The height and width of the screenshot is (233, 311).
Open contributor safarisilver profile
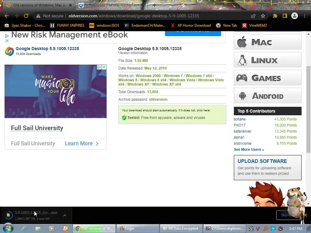(x=242, y=131)
